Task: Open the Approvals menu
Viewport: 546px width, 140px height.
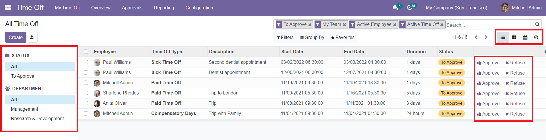Action: click(x=132, y=8)
